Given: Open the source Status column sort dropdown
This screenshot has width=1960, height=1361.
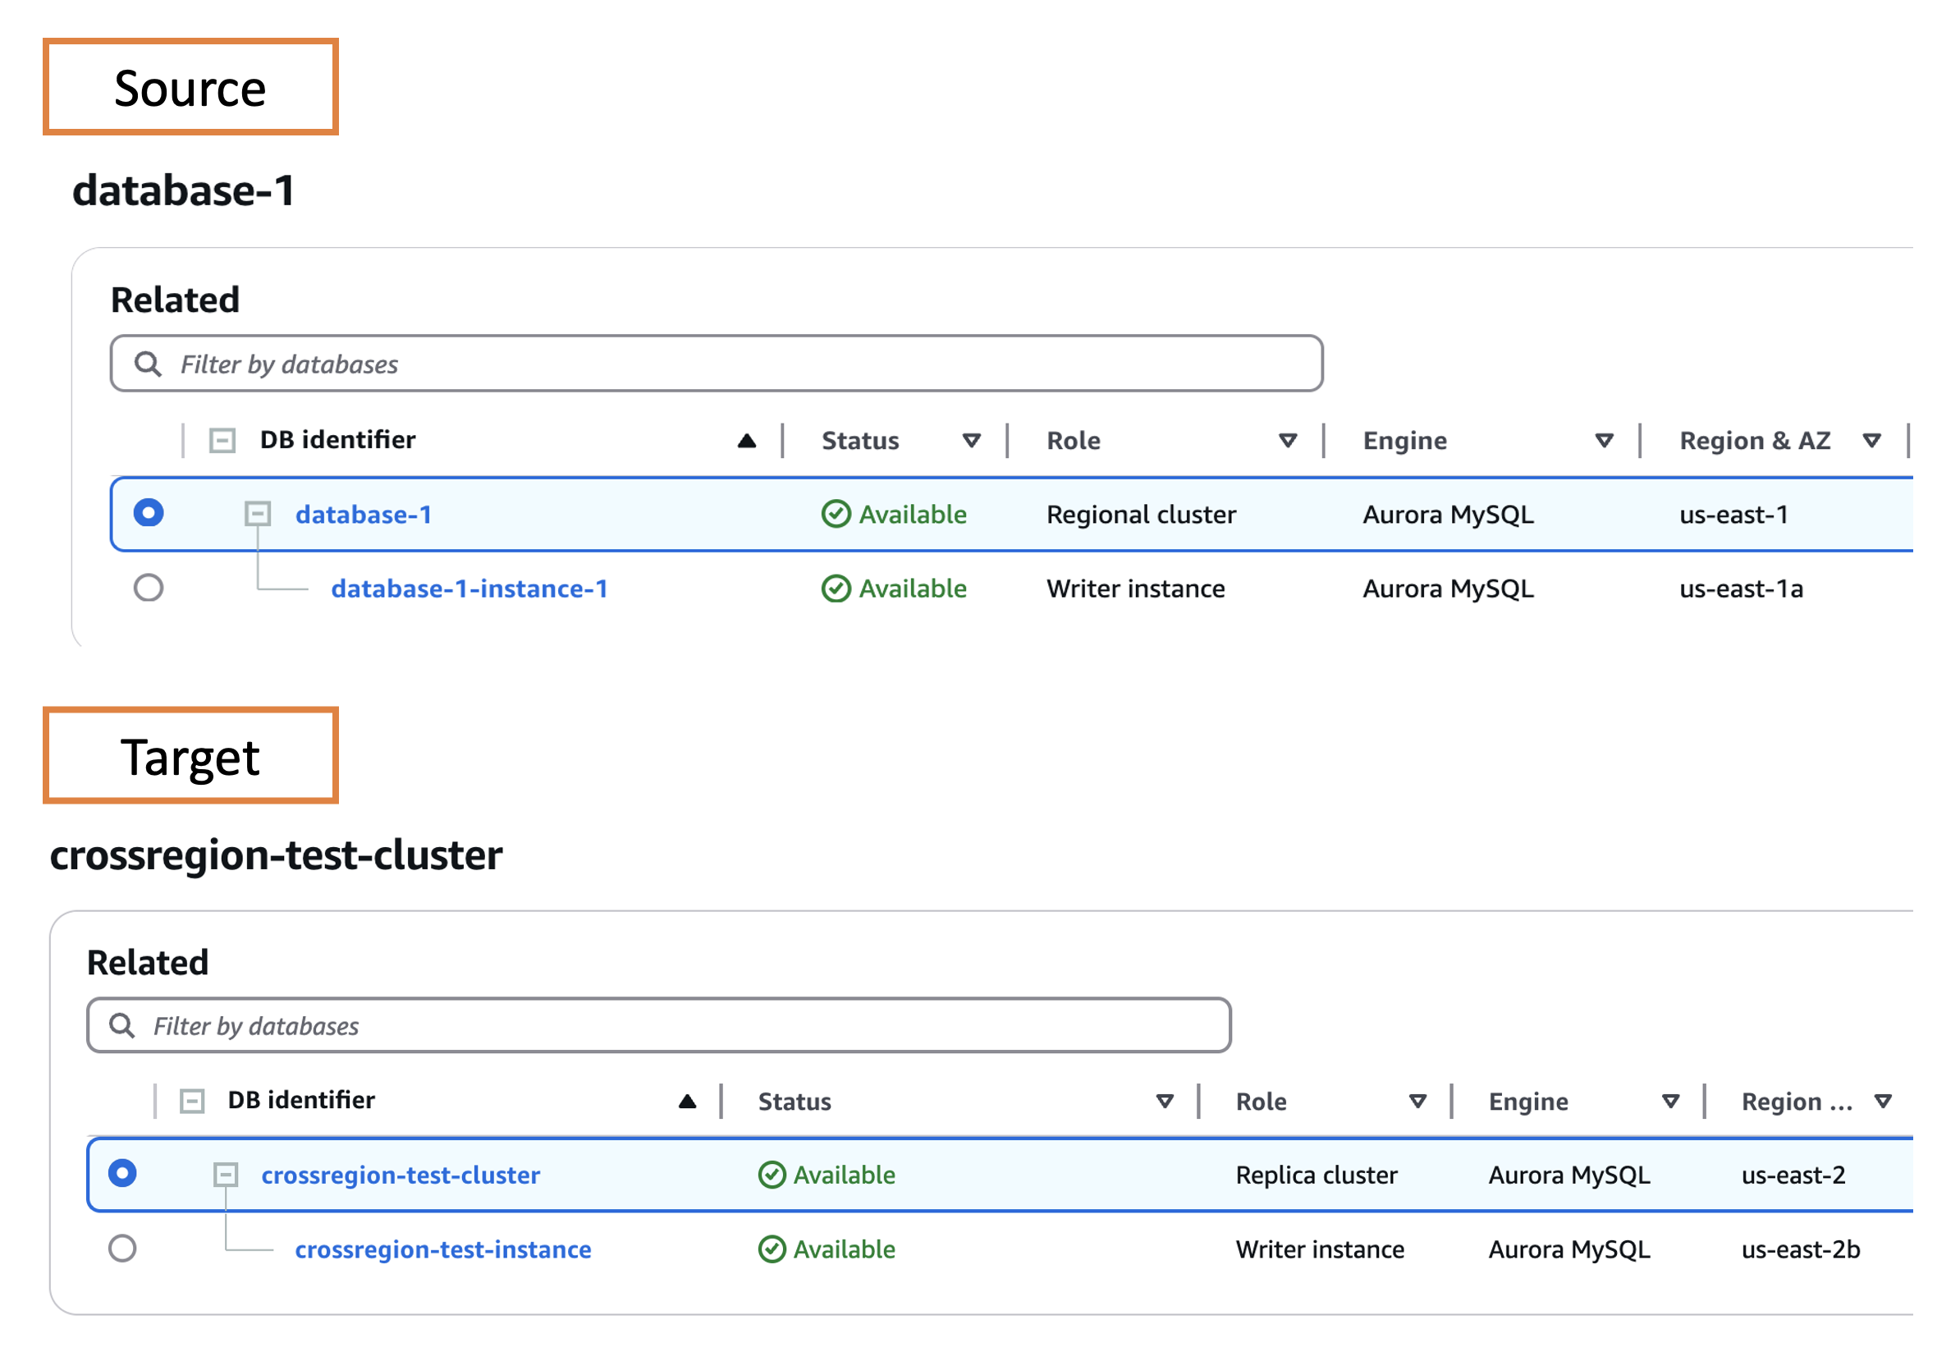Looking at the screenshot, I should [971, 440].
